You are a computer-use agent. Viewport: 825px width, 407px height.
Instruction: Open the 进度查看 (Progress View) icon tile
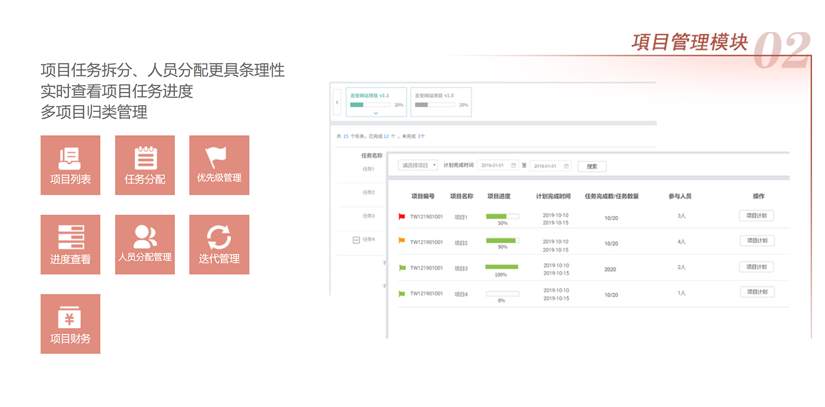(x=70, y=244)
